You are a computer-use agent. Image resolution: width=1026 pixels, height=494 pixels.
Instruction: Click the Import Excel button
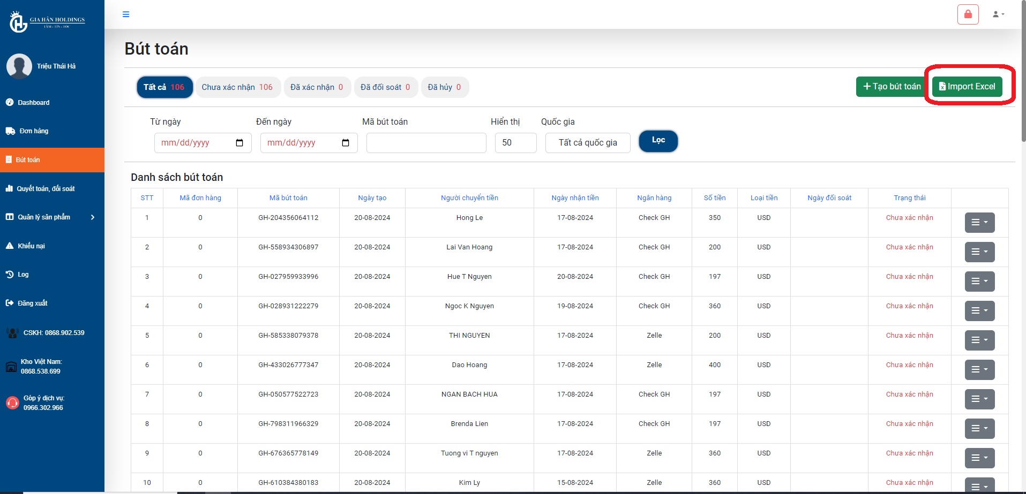point(967,87)
